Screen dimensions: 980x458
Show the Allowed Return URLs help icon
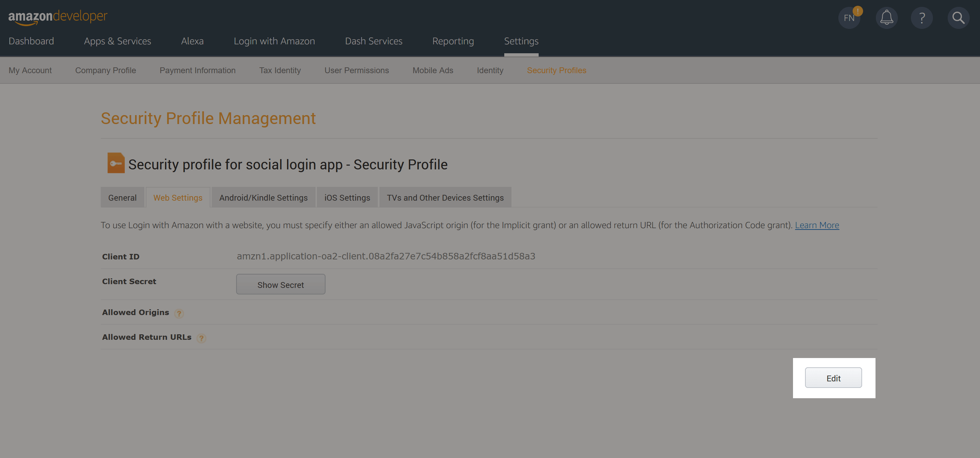click(x=201, y=338)
